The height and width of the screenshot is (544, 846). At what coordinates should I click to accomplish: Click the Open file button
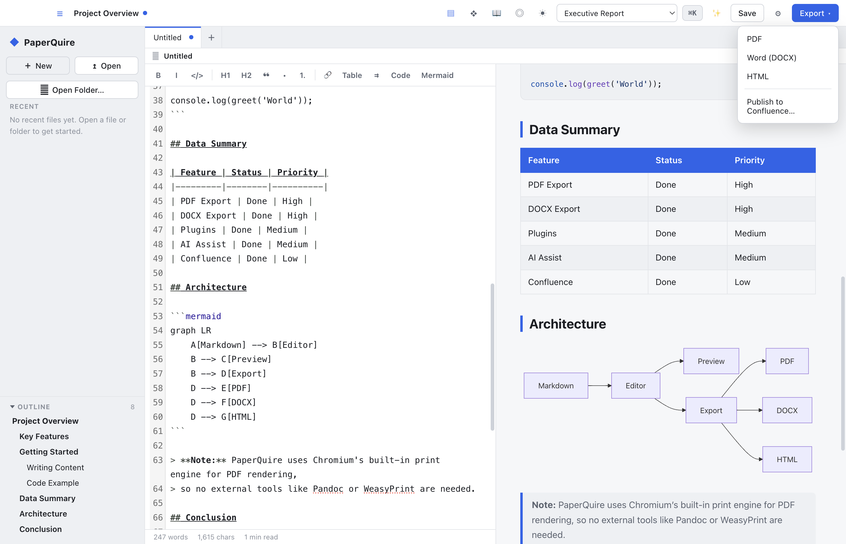tap(106, 66)
